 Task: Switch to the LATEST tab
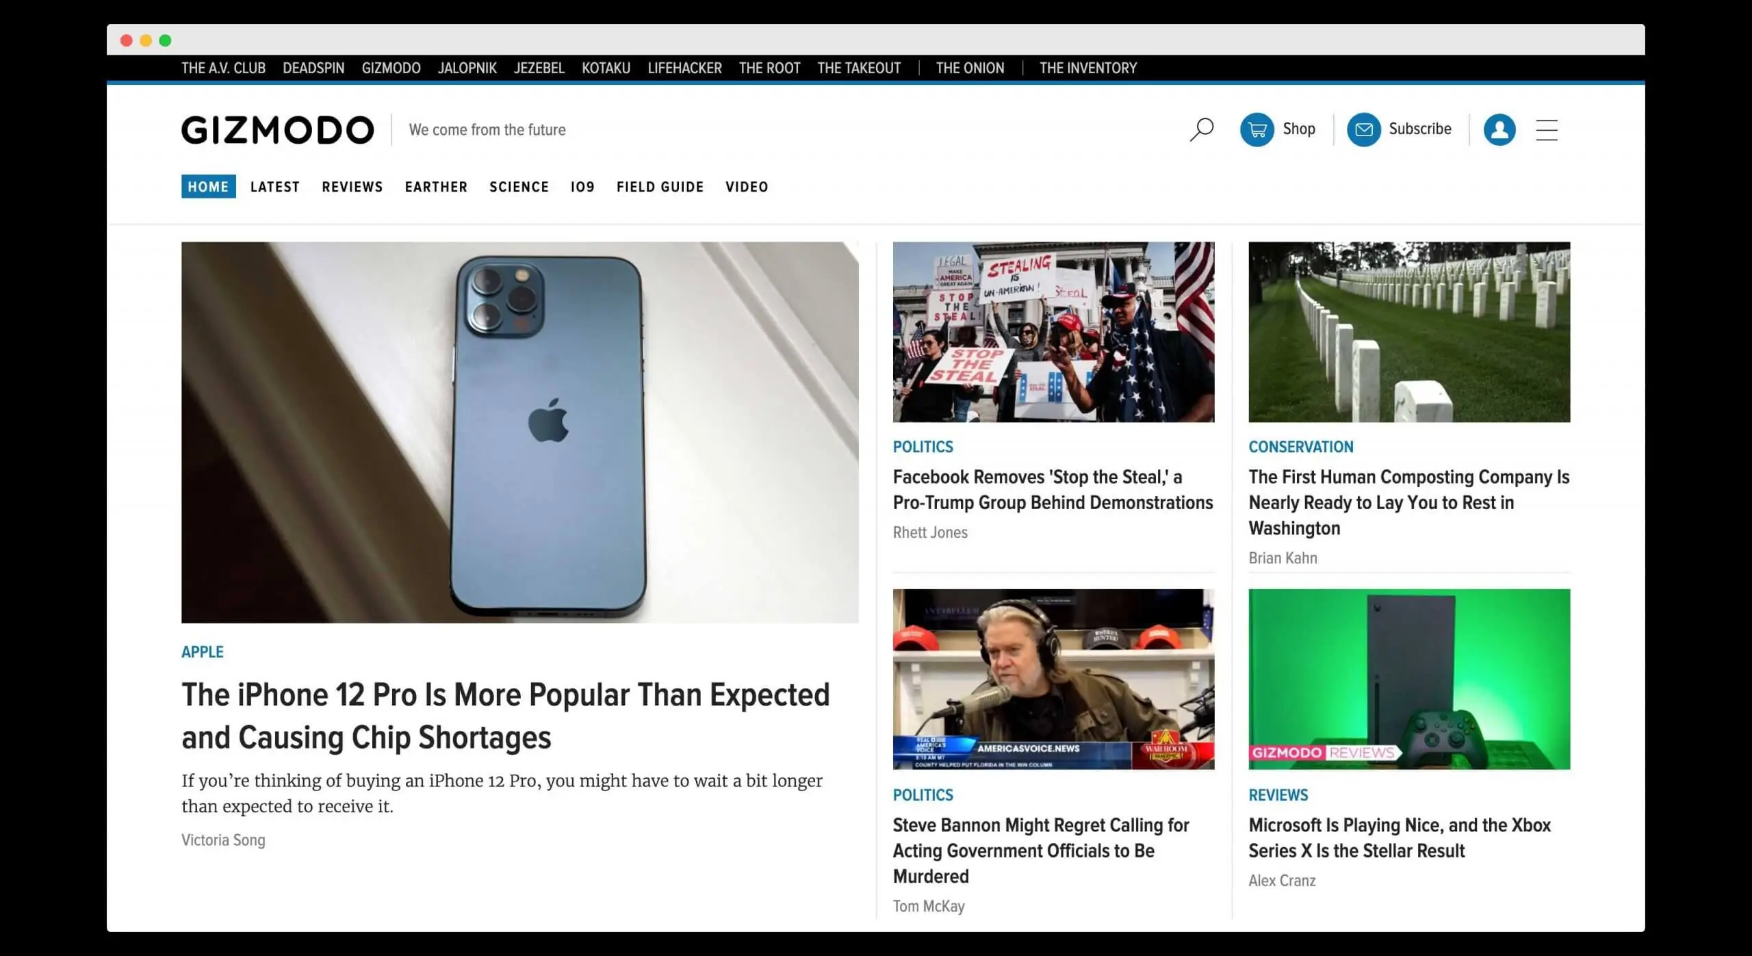click(274, 186)
